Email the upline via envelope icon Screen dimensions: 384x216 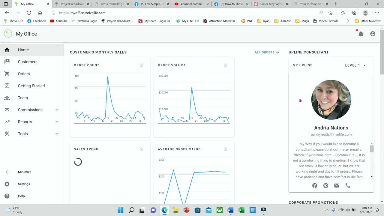(337, 186)
